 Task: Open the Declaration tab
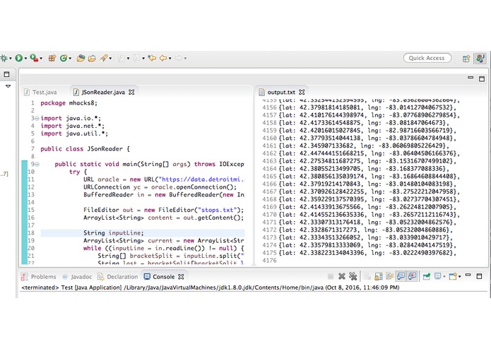(118, 277)
